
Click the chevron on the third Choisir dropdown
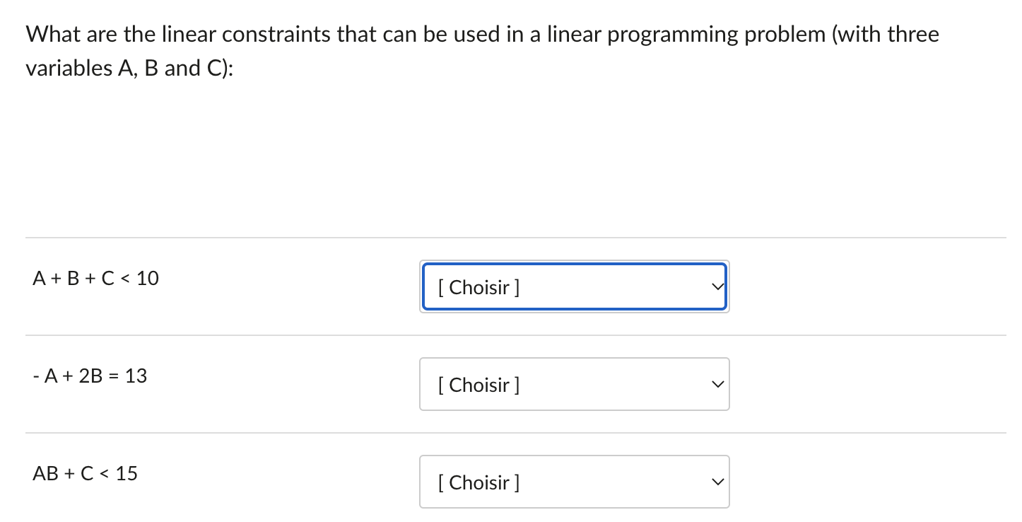(717, 482)
